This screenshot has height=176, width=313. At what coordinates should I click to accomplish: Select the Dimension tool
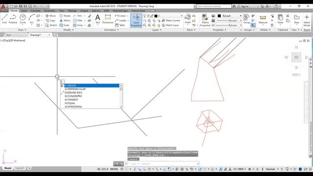pyautogui.click(x=108, y=19)
